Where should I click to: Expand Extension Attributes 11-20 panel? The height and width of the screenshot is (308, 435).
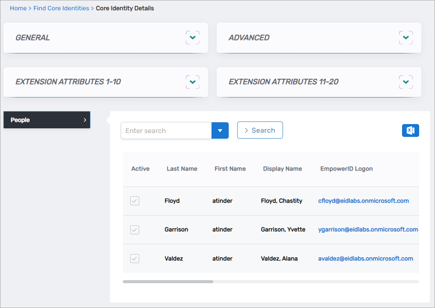click(x=405, y=82)
